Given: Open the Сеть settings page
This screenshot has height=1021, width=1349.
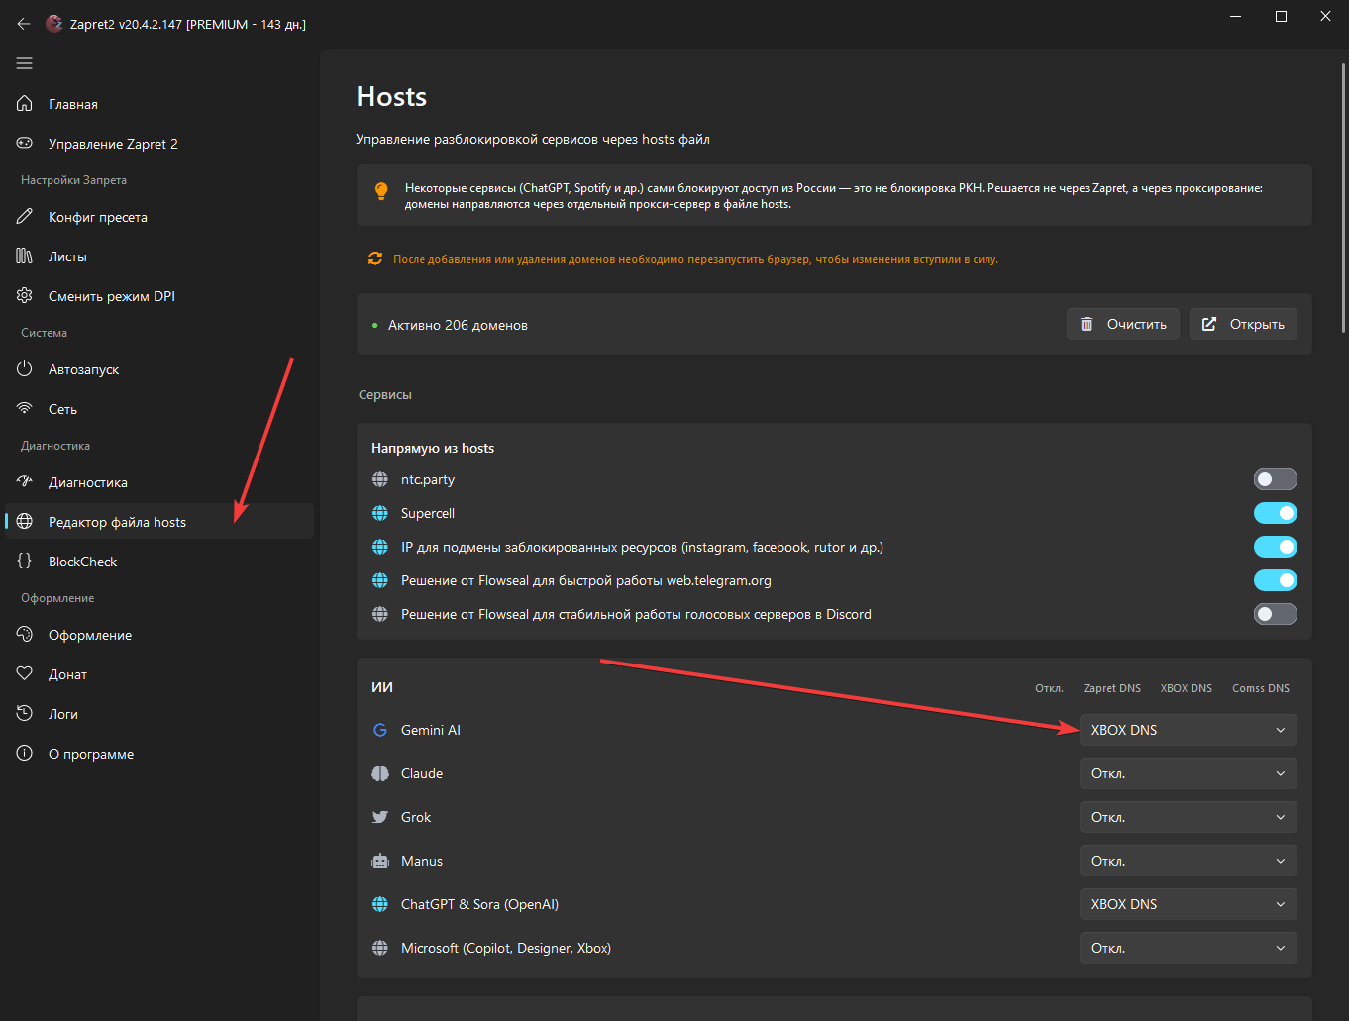Looking at the screenshot, I should click(x=159, y=409).
